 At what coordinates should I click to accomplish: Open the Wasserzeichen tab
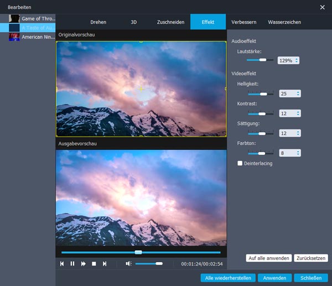[x=284, y=22]
